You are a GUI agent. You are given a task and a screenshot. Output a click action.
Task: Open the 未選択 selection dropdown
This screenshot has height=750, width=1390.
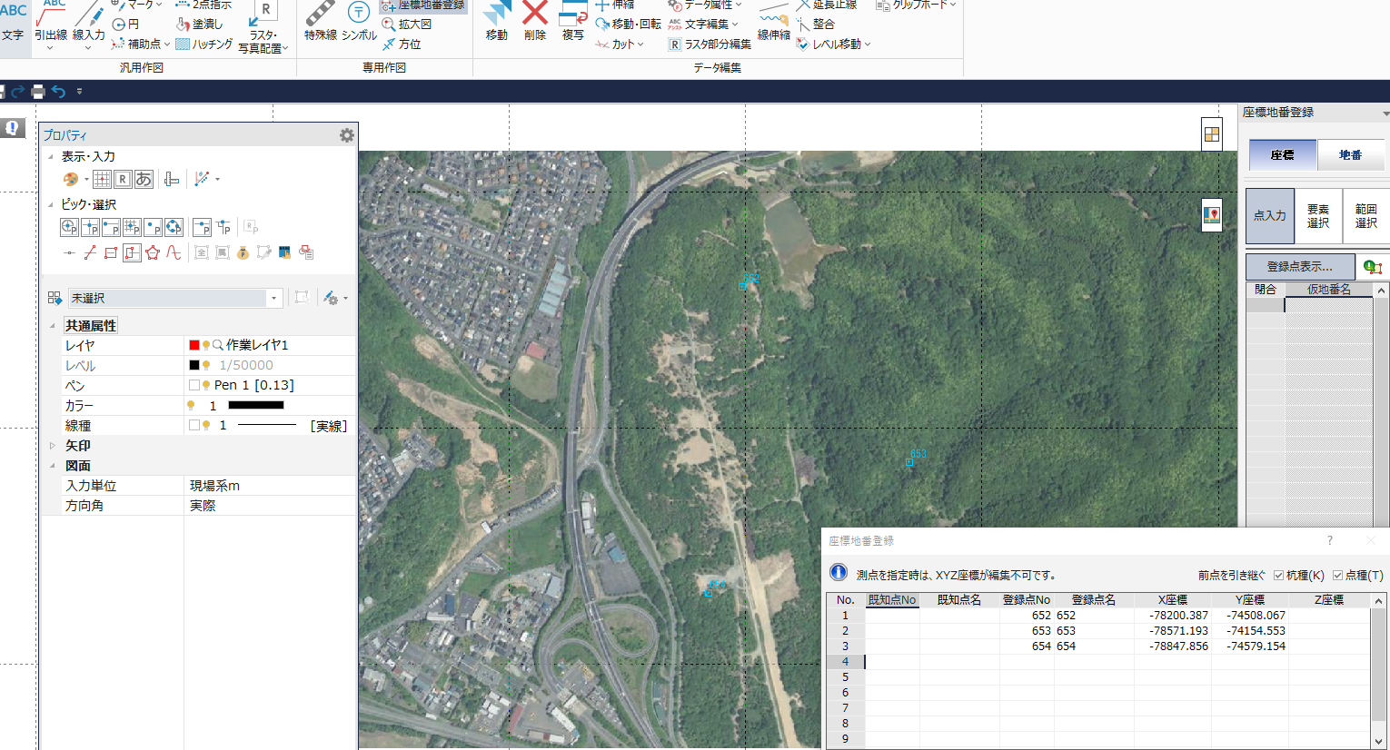click(x=273, y=298)
